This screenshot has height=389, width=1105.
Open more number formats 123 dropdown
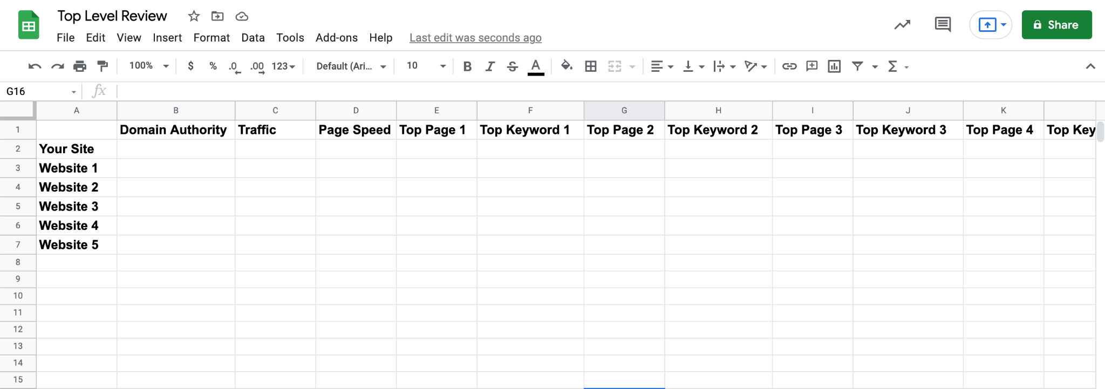pyautogui.click(x=283, y=66)
